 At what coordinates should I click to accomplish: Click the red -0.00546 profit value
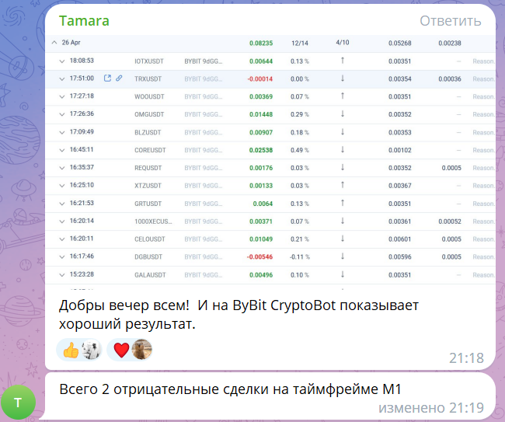coord(260,256)
